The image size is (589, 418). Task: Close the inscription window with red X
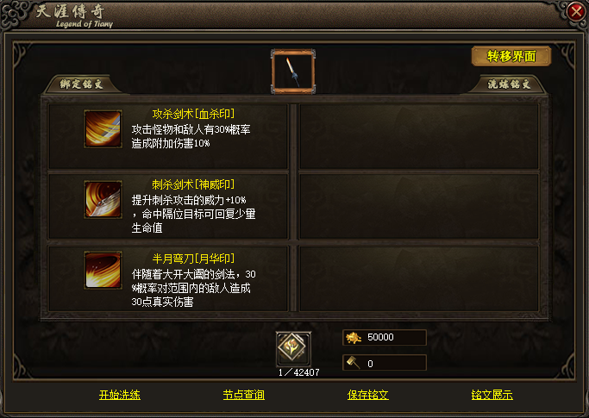(576, 12)
